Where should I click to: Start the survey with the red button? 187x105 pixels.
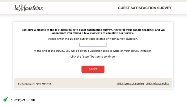93,69
